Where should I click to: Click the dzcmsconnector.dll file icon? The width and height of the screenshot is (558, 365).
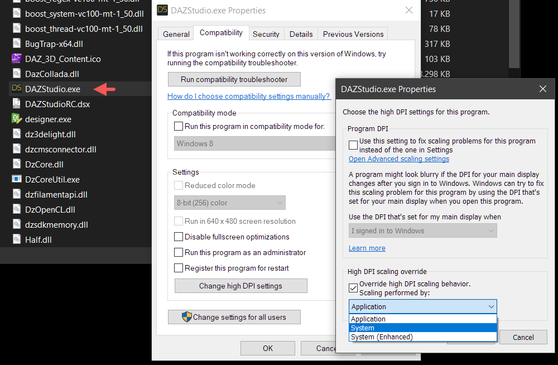(x=17, y=149)
